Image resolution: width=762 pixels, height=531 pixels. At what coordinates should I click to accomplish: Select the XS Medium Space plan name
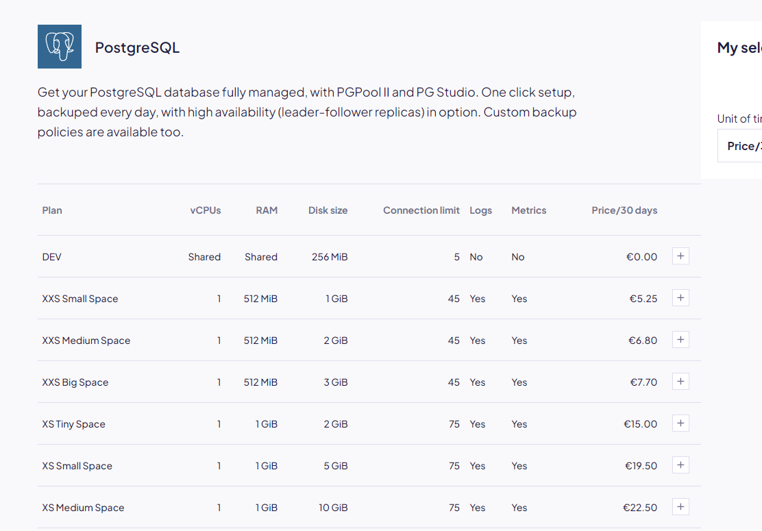point(83,508)
